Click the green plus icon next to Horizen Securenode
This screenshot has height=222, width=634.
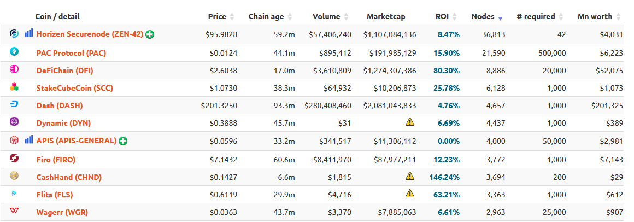[150, 35]
